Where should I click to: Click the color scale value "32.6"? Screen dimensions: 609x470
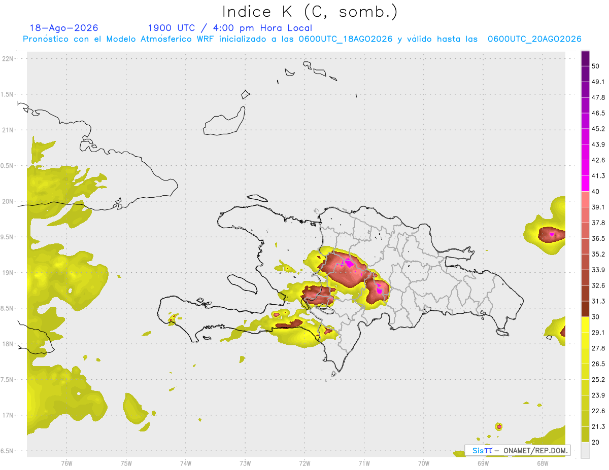point(598,285)
